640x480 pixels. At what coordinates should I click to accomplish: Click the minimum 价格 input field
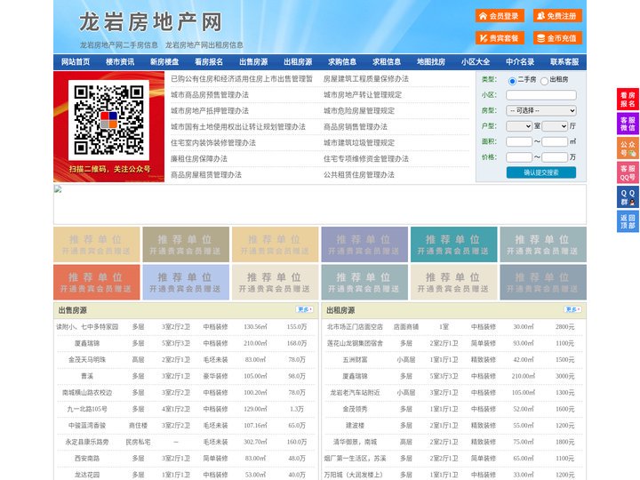[x=519, y=157]
